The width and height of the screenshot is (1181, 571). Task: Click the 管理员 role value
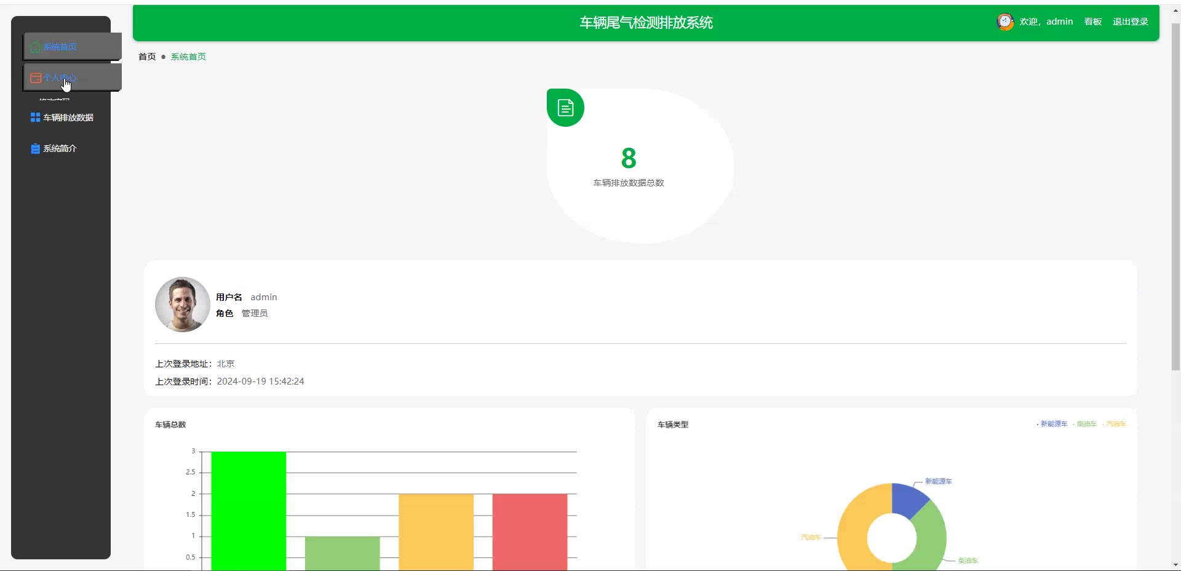(x=255, y=313)
